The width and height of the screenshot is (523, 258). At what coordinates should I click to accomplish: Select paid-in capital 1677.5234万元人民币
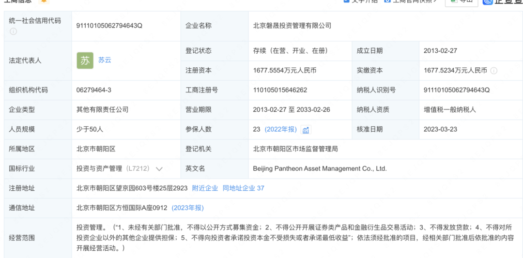(455, 71)
